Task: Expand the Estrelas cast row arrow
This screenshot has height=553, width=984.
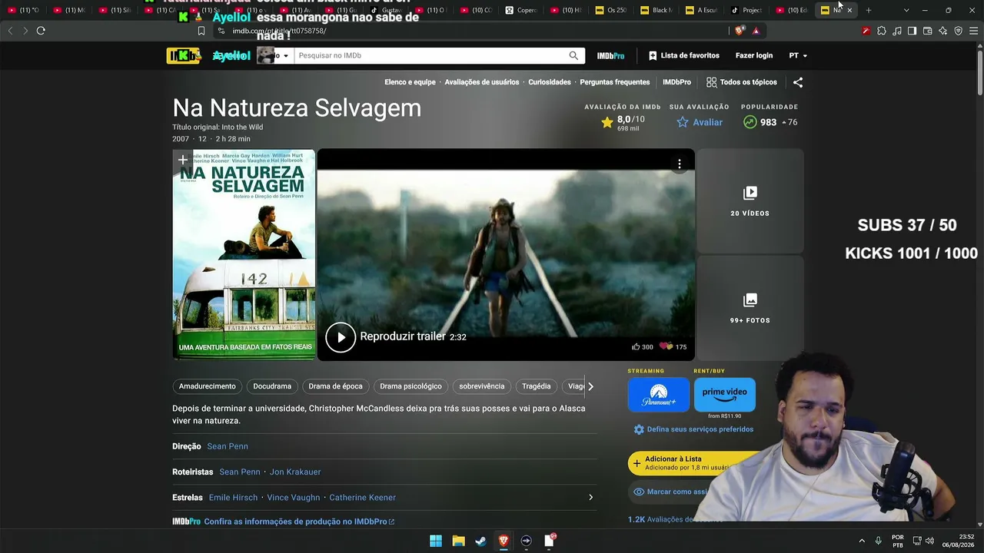Action: 590,498
